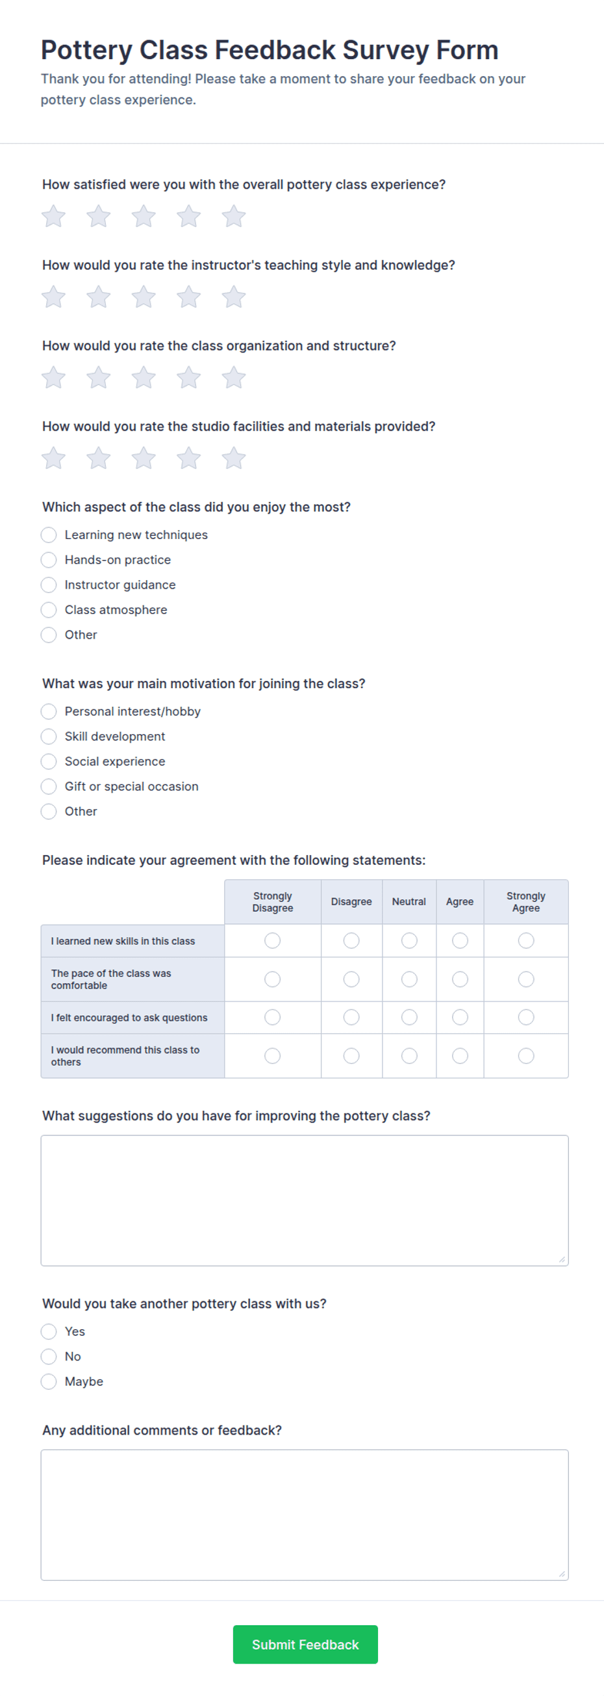Rate class organization four stars

click(x=188, y=377)
